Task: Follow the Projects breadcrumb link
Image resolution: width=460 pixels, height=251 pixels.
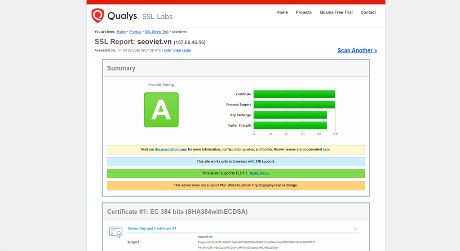Action: click(x=135, y=32)
